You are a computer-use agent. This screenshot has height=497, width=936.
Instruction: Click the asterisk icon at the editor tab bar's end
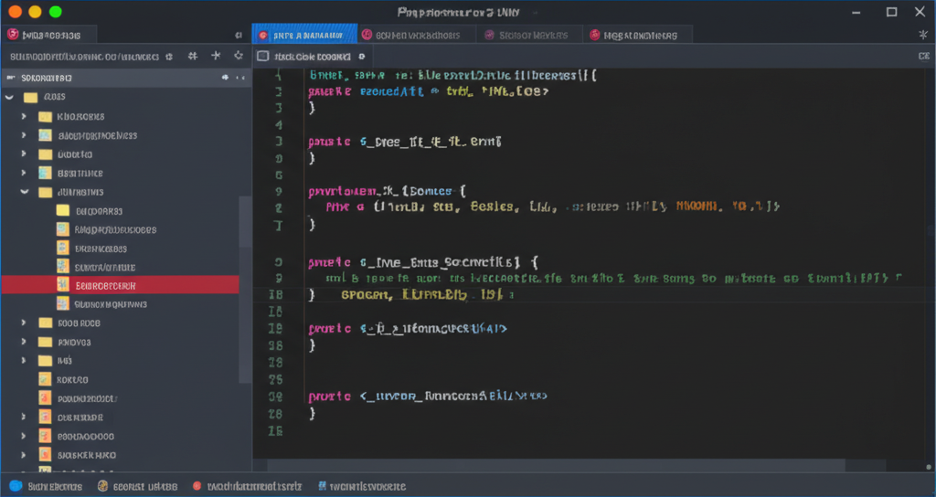coord(923,35)
